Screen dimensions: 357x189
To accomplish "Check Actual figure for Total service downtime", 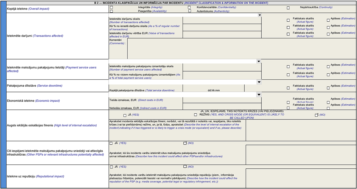I will 288,88.
